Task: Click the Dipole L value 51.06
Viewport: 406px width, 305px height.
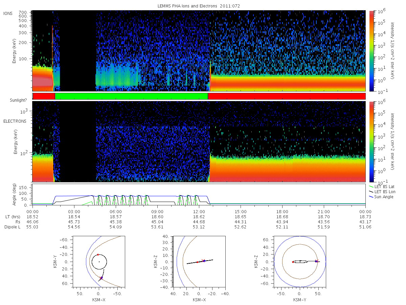Action: click(x=365, y=227)
